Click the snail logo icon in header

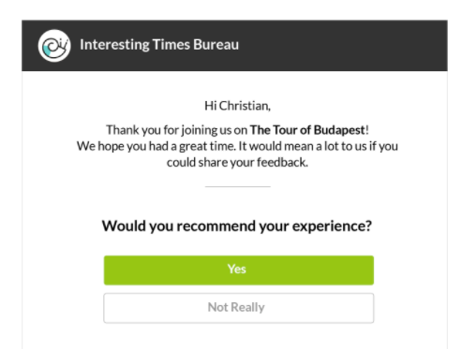[x=54, y=46]
